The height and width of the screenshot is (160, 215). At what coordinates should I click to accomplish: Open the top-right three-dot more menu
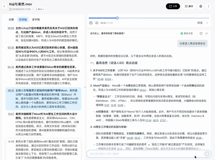(208, 6)
